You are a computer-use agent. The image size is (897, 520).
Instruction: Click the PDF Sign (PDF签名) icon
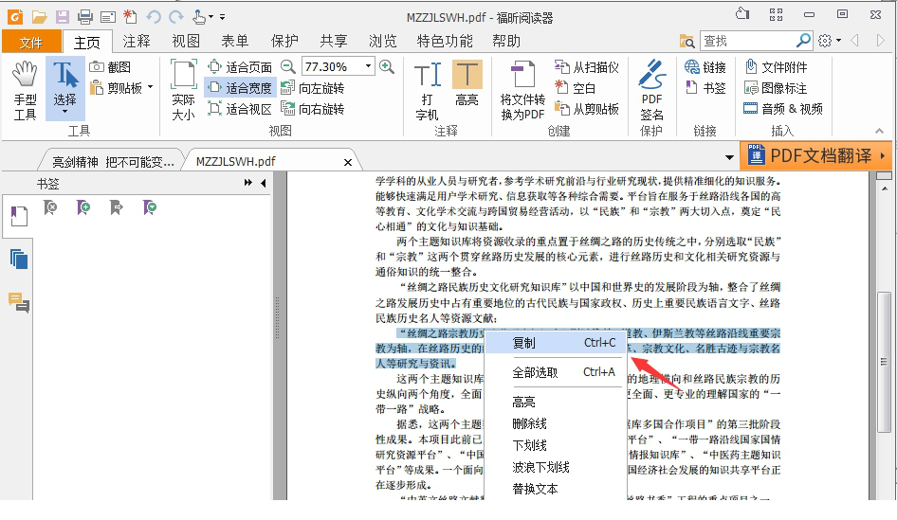pyautogui.click(x=651, y=90)
